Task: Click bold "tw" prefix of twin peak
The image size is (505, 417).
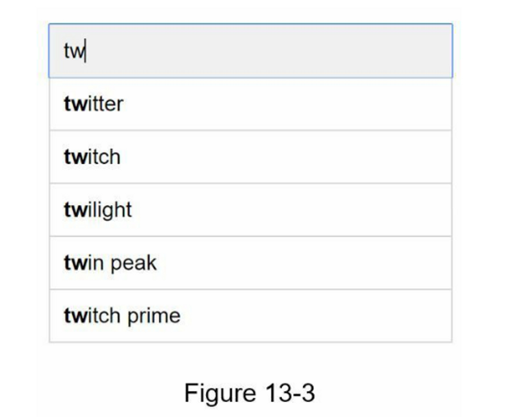Action: [76, 263]
